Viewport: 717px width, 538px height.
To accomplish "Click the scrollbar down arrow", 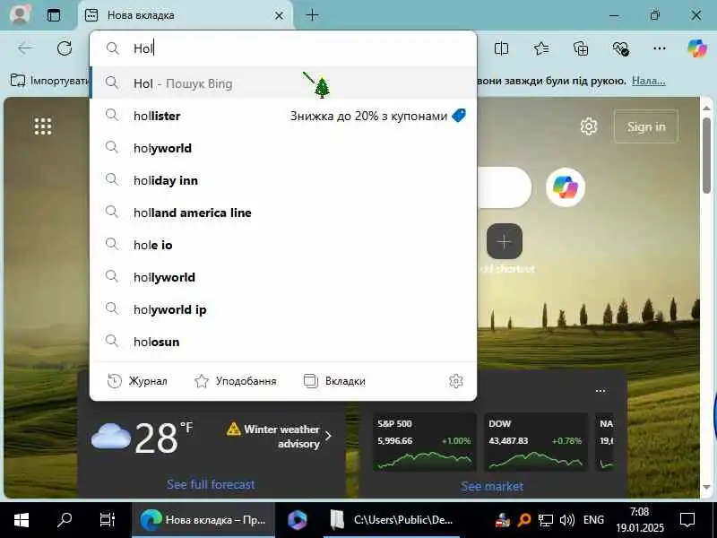I will click(706, 488).
